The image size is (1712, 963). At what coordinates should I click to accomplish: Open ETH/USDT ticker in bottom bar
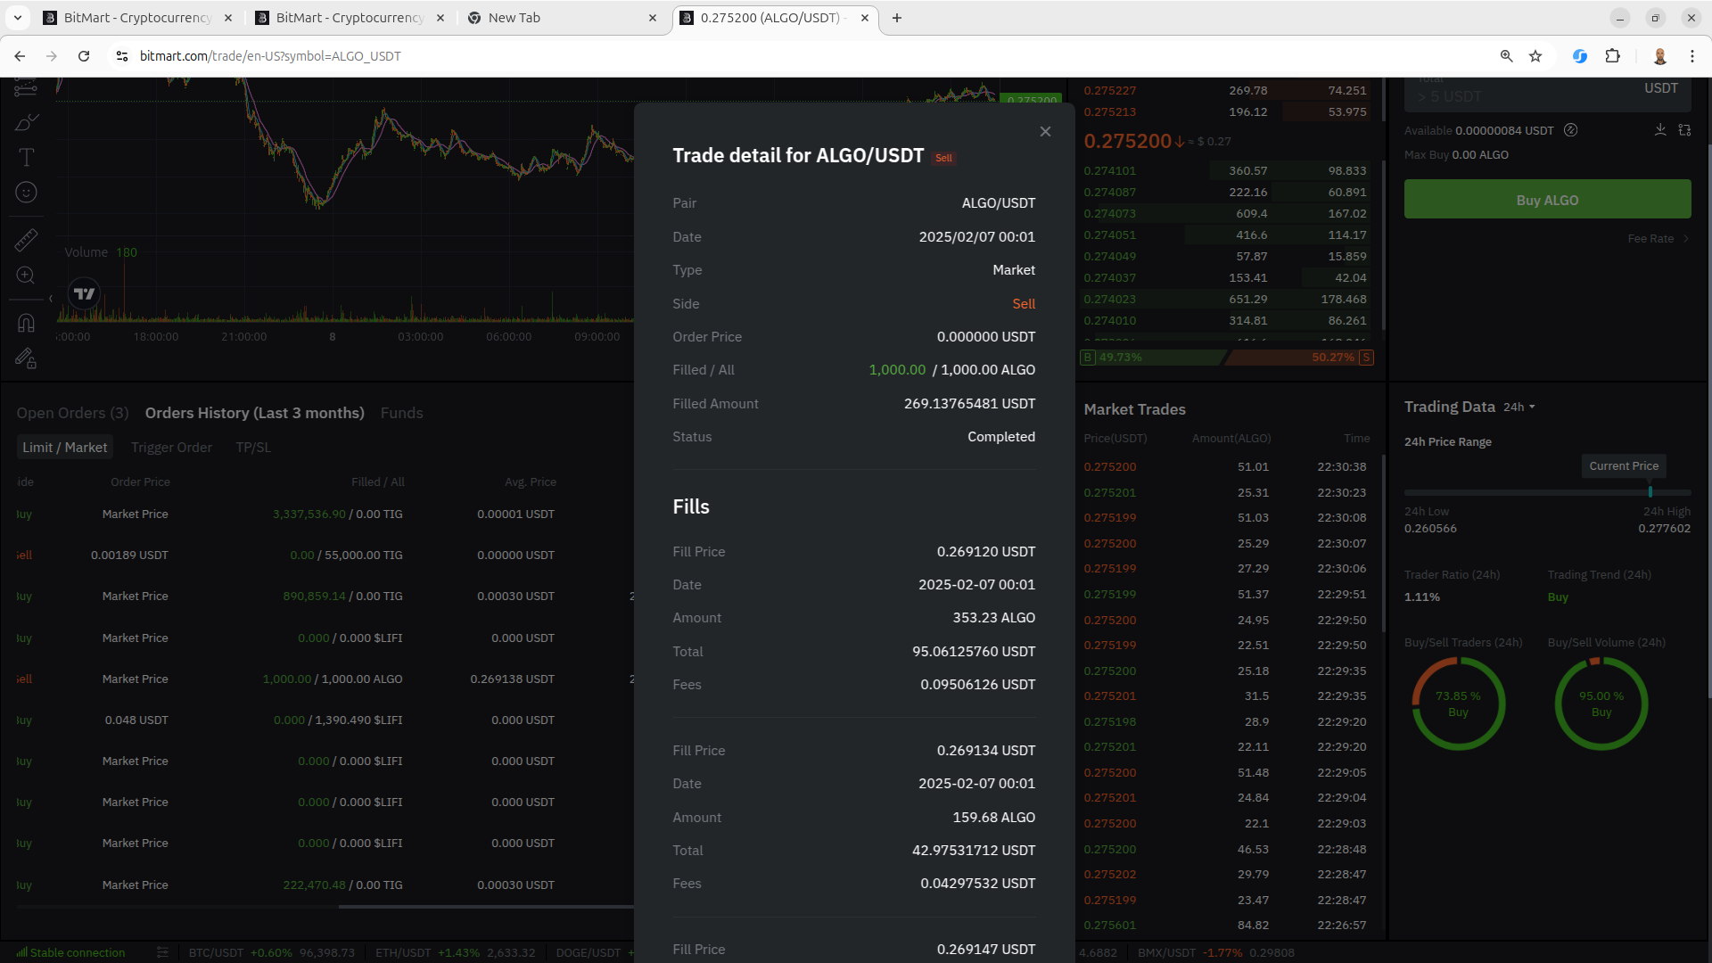click(x=455, y=952)
